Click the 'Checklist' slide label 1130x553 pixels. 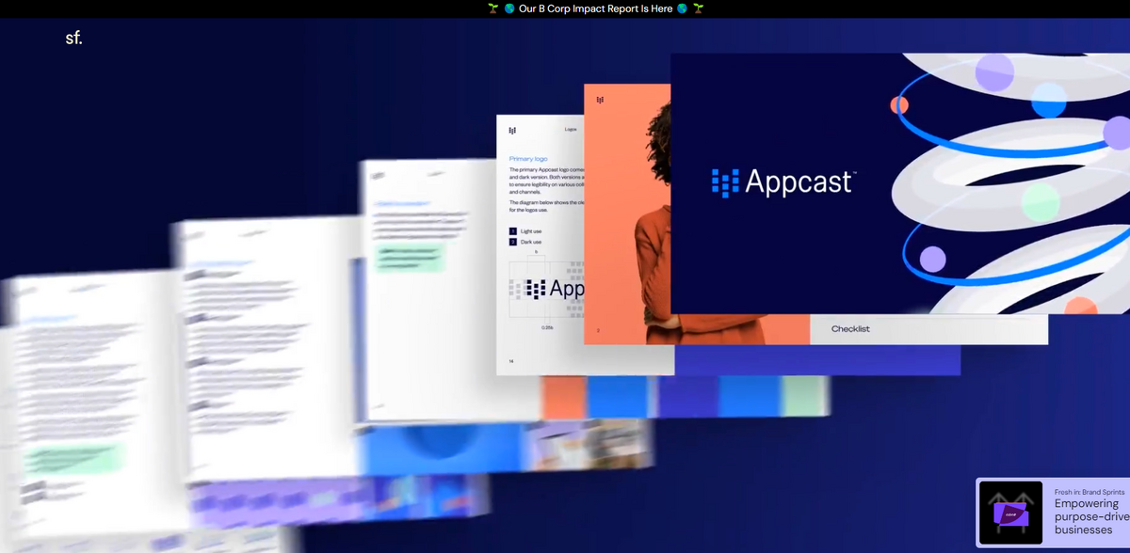(850, 329)
